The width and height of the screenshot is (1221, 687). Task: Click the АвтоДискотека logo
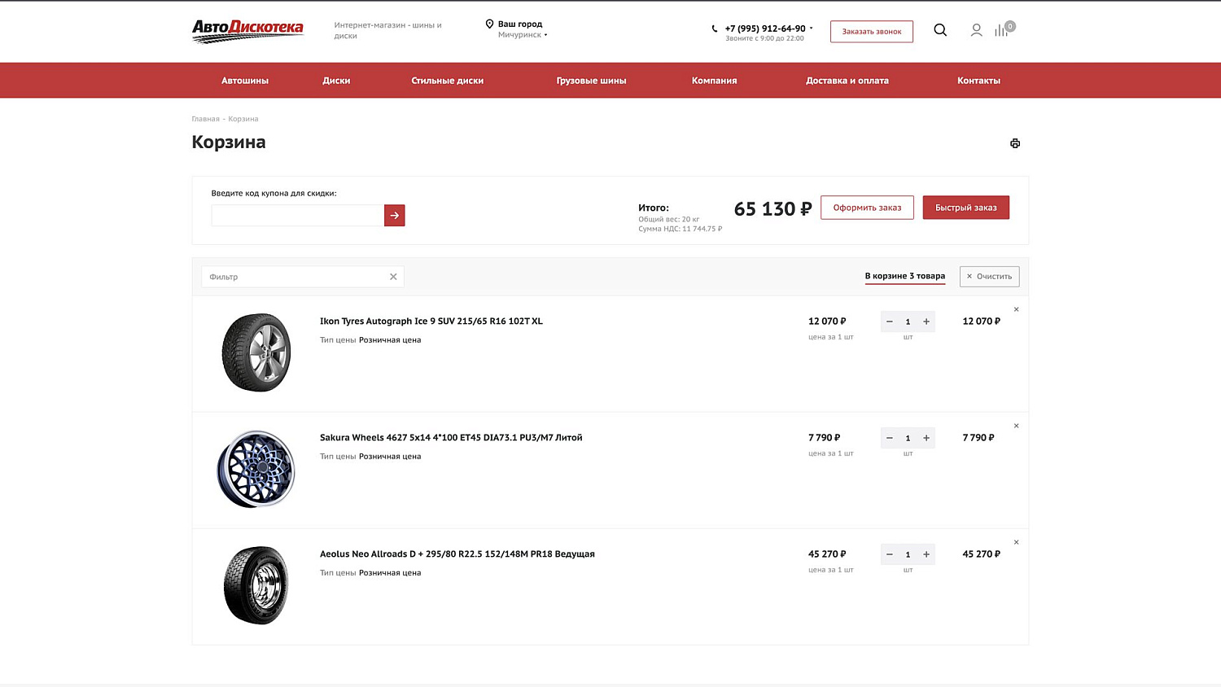[x=247, y=31]
